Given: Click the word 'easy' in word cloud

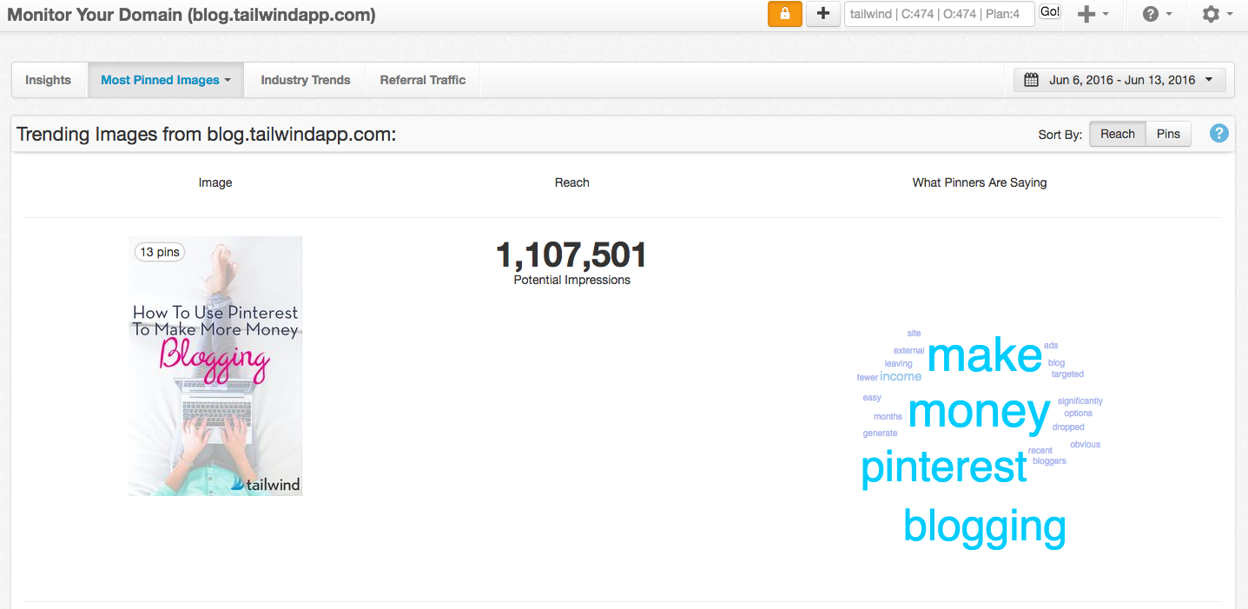Looking at the screenshot, I should (x=872, y=398).
